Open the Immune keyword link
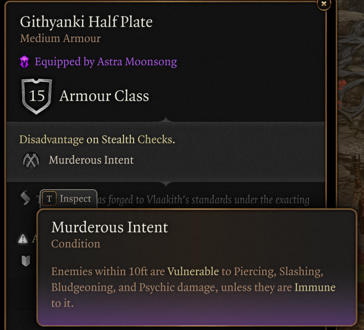Screen dimensions: 364x330 click(315, 287)
